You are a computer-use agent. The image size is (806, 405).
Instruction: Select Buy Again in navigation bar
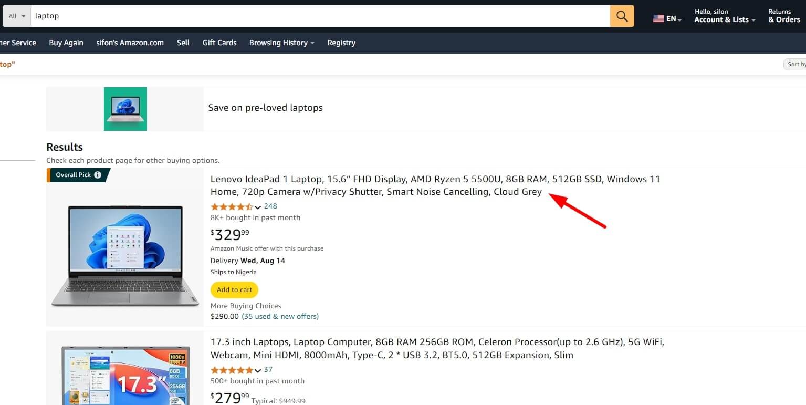(66, 43)
